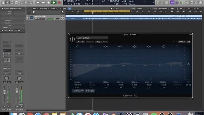Open the Library panel icon
The height and width of the screenshot is (115, 204).
click(3, 2)
